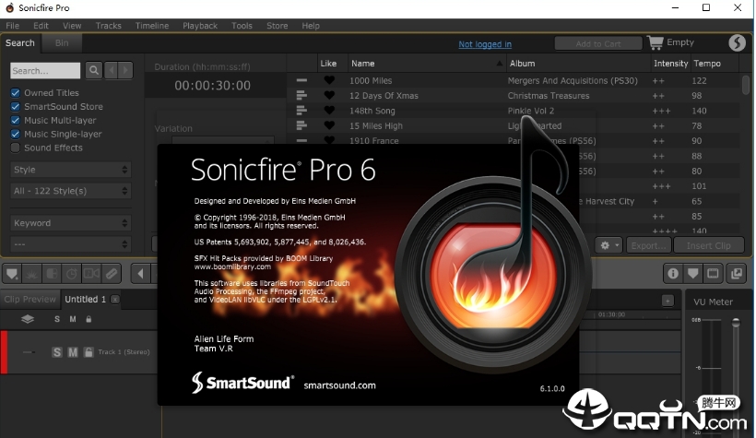Open the Timeline menu
The image size is (756, 438).
coord(152,26)
